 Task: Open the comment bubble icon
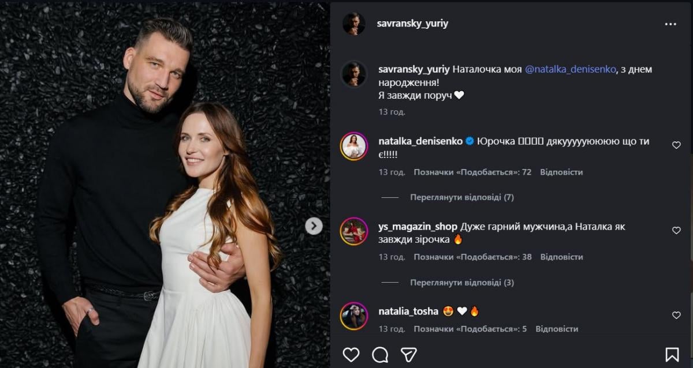point(380,354)
